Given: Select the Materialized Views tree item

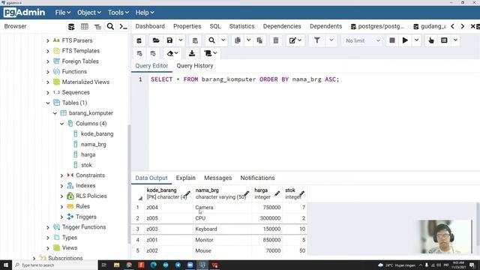Looking at the screenshot, I should point(85,82).
